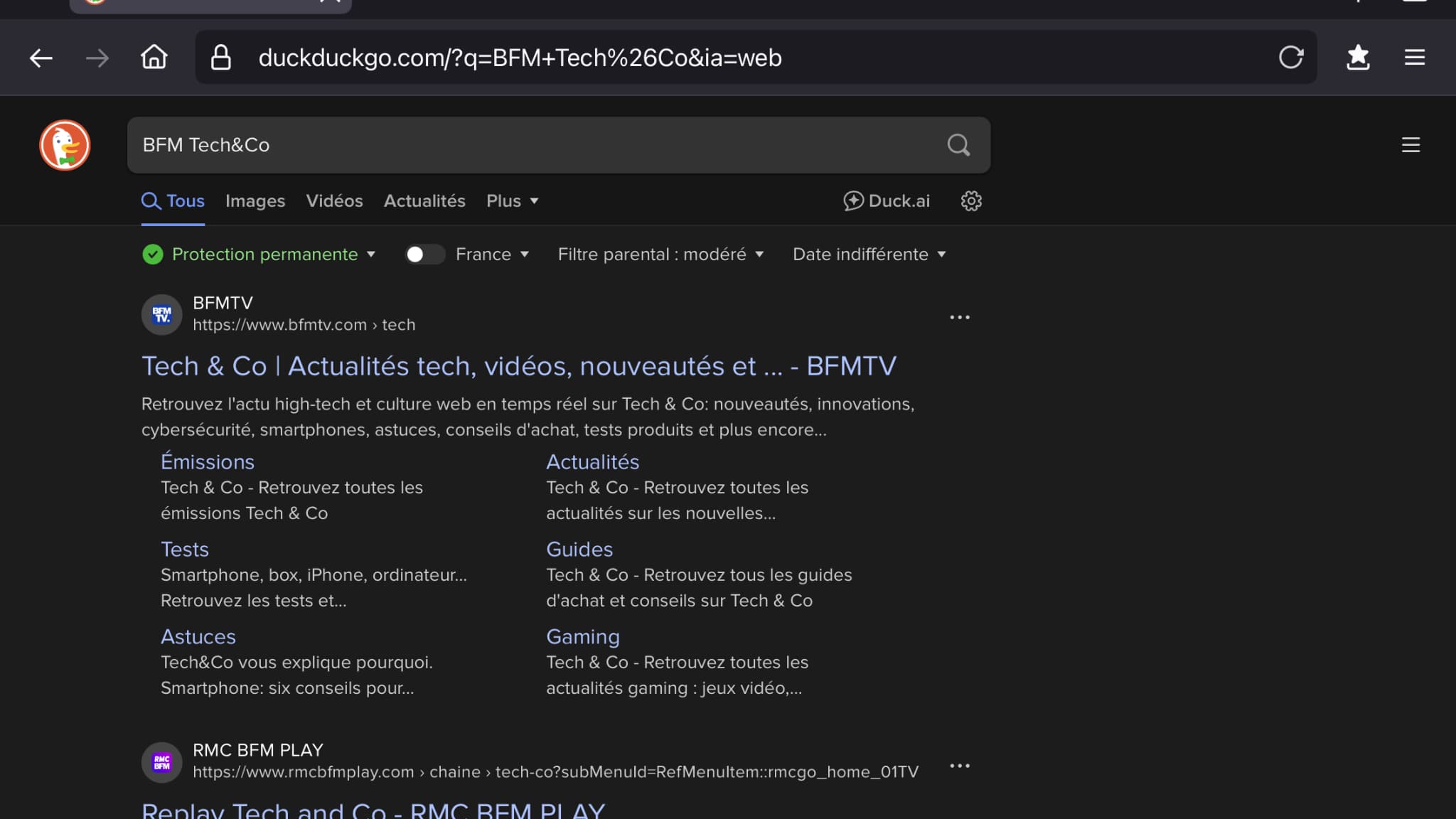Open the browser hamburger menu

1414,58
